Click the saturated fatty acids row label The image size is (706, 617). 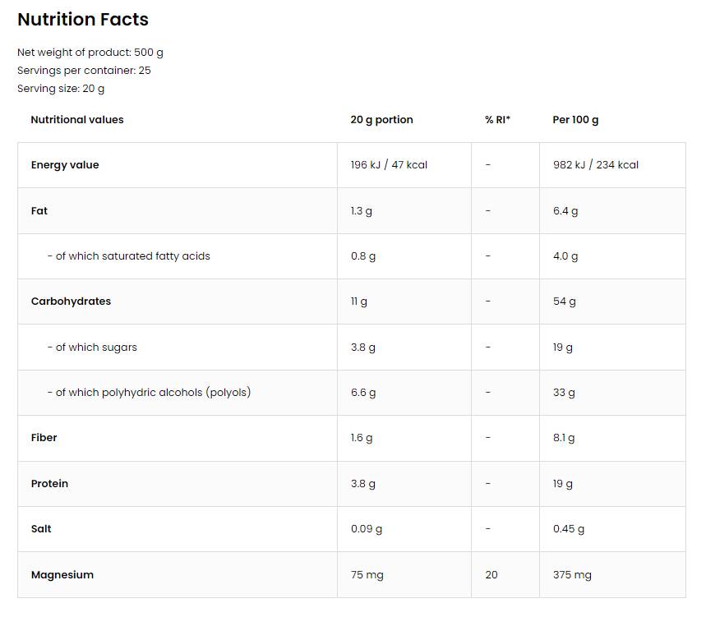pyautogui.click(x=129, y=256)
